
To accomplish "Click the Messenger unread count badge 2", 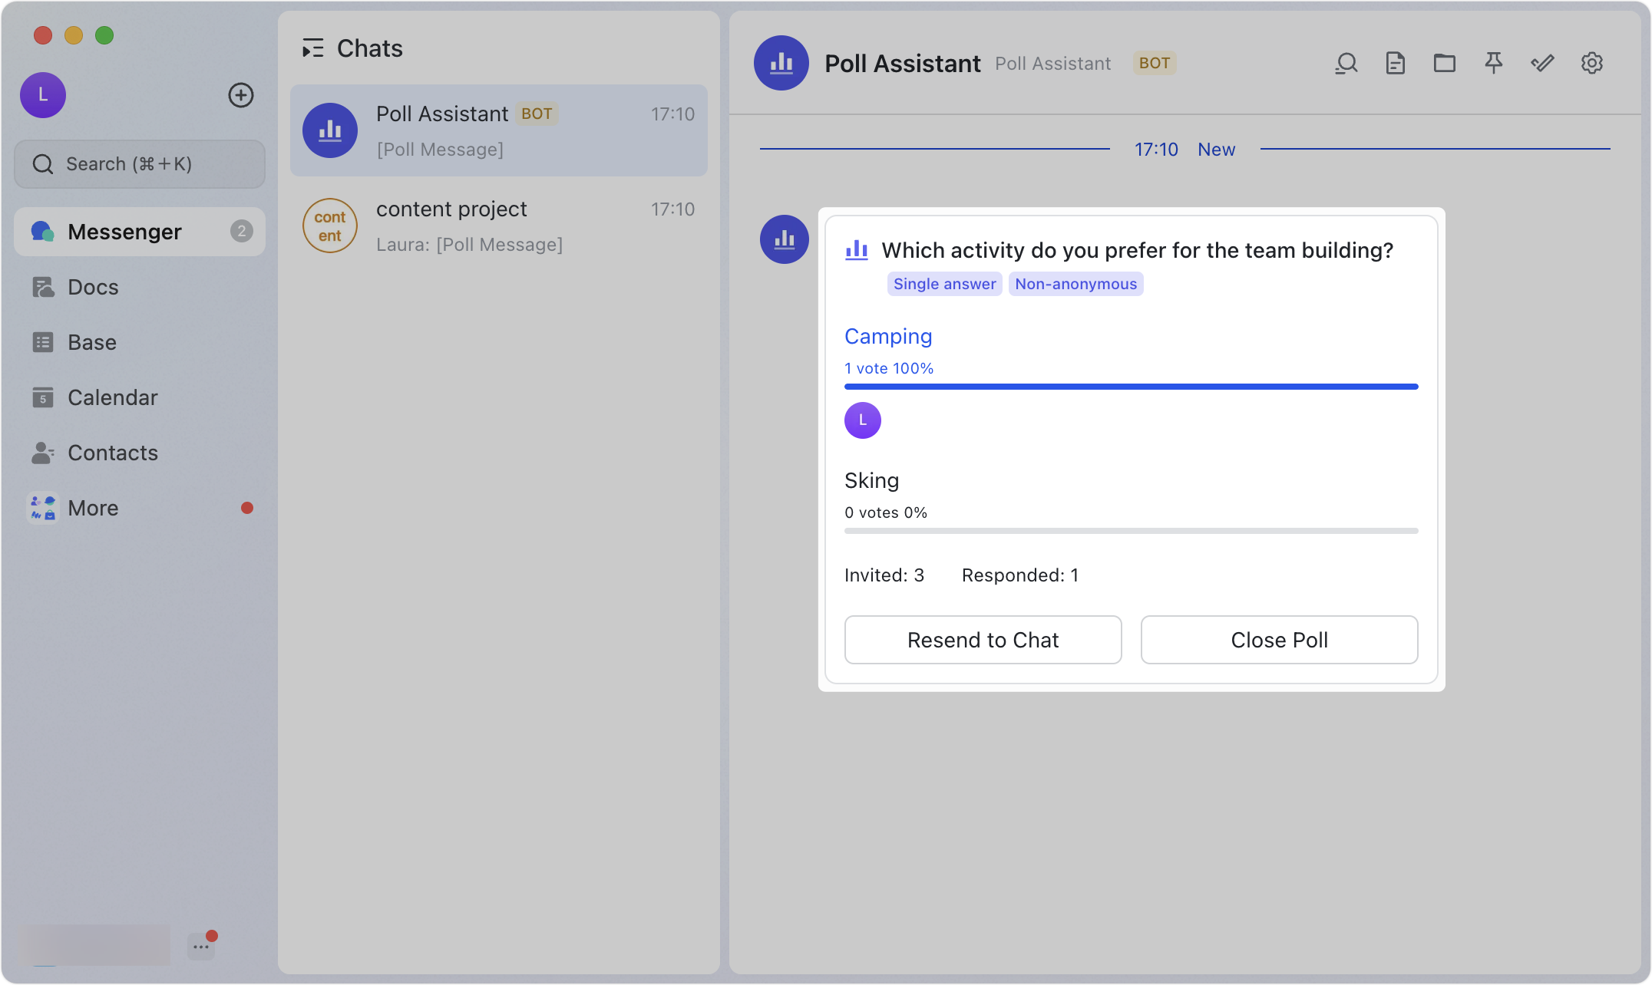I will [x=242, y=231].
